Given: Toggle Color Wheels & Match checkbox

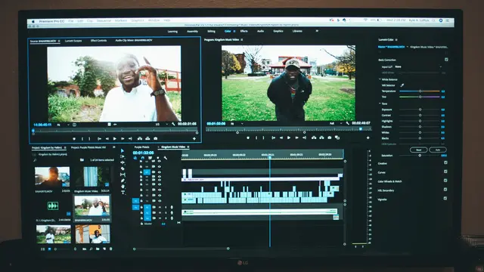Looking at the screenshot, I should coord(445,181).
